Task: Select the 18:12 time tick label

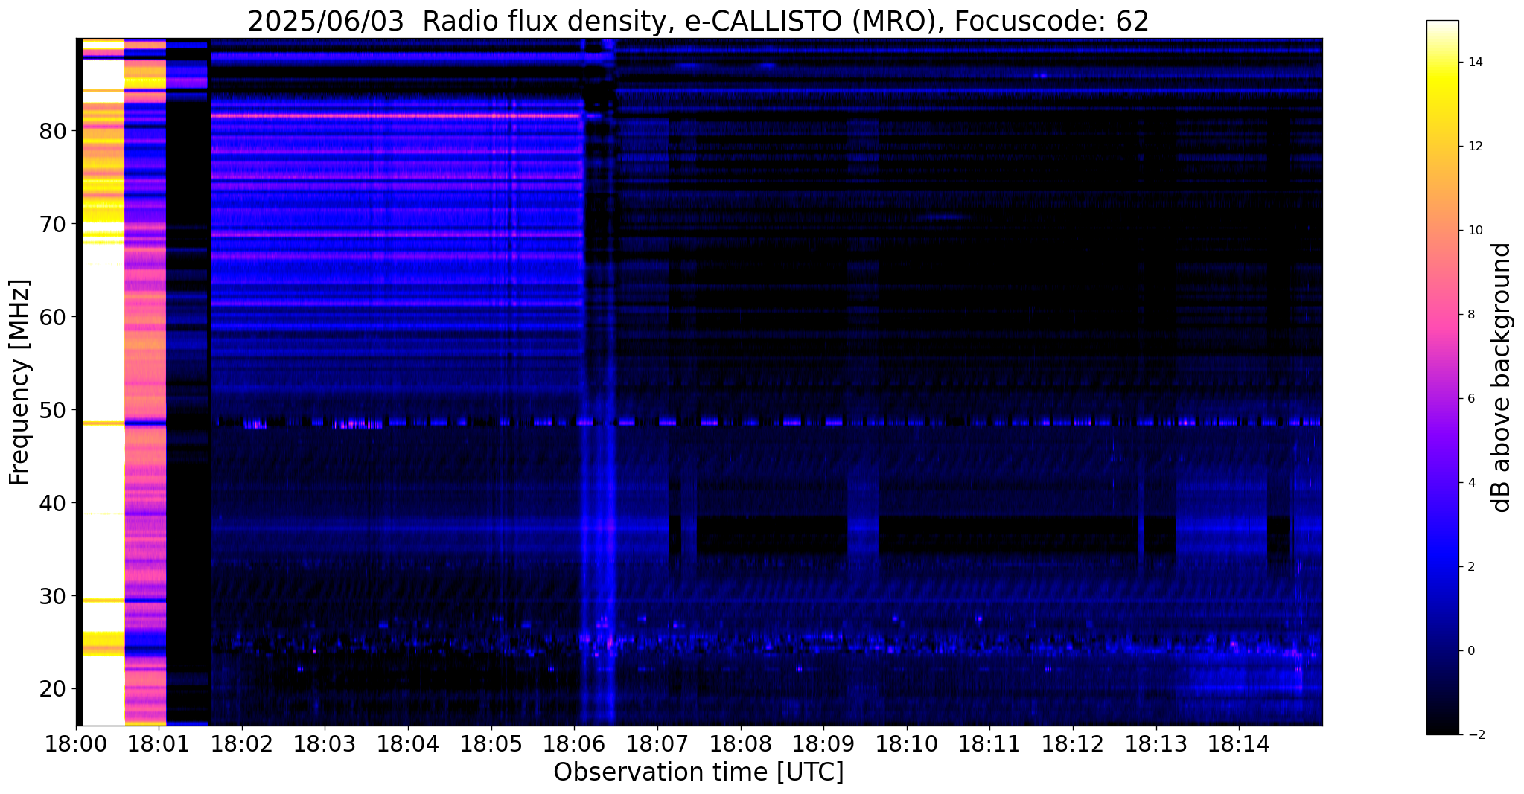Action: [1073, 743]
